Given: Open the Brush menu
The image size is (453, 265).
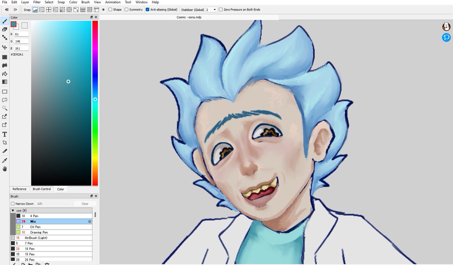Looking at the screenshot, I should (x=85, y=2).
